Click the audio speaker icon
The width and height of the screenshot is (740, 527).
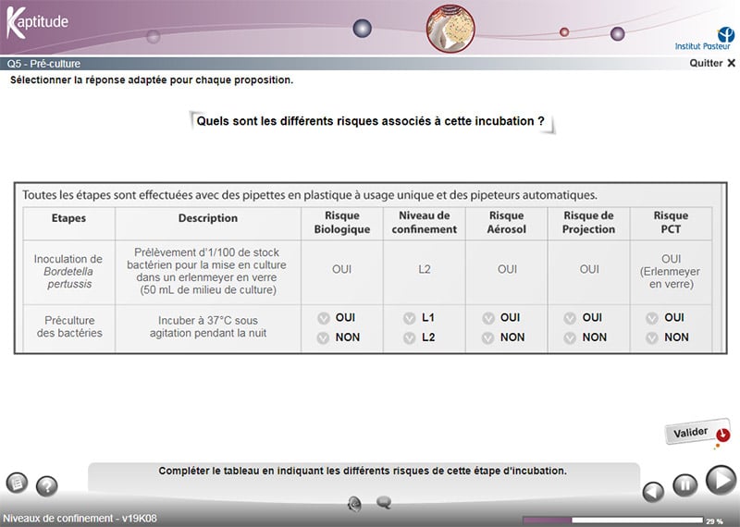[354, 503]
